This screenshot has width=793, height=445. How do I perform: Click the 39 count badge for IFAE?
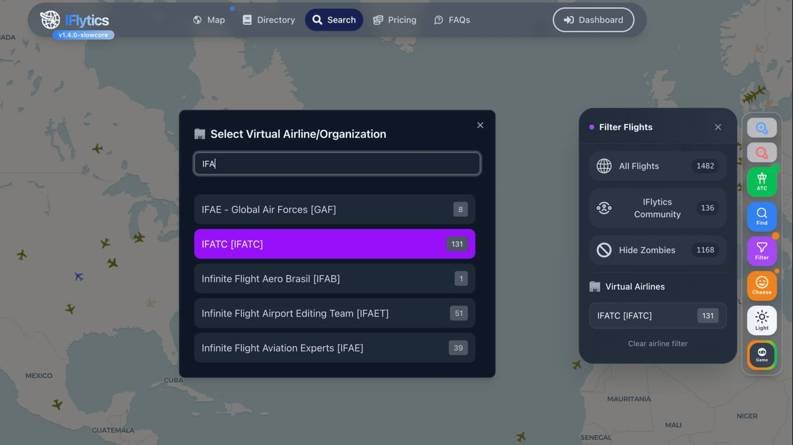[x=458, y=348]
